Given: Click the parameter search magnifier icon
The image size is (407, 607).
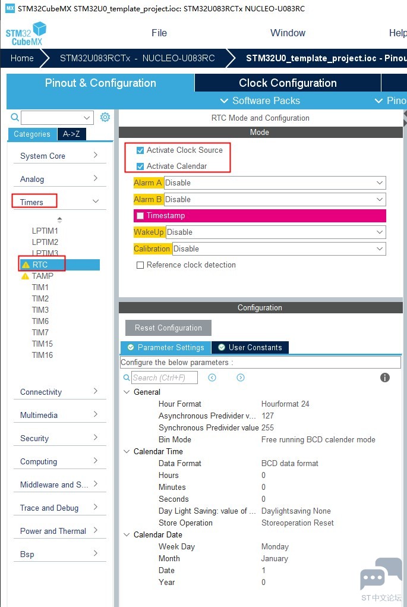Looking at the screenshot, I should 127,378.
